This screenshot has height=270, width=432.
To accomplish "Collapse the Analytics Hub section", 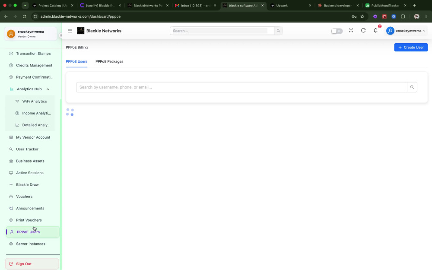I will 30,89.
